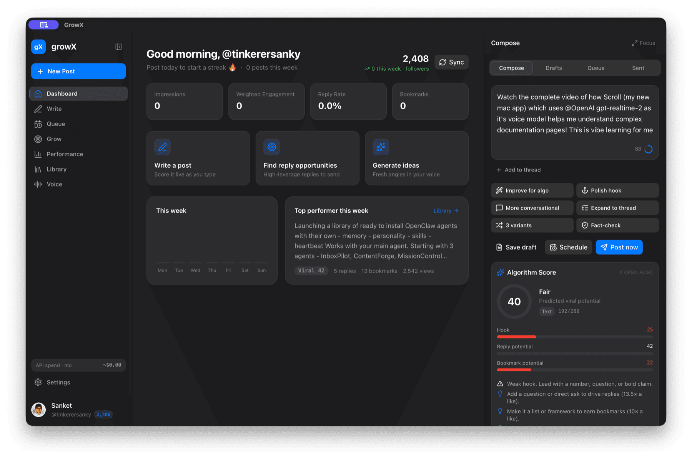Image resolution: width=692 pixels, height=460 pixels.
Task: Click the Find reply opportunities title
Action: [x=300, y=165]
